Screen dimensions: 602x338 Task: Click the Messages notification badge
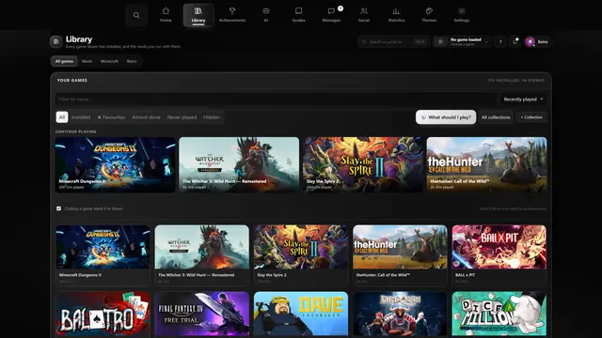[x=341, y=8]
